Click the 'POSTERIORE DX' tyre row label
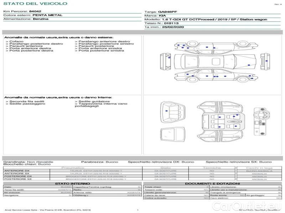Image resolution: width=285 pixels, height=213 pixels. [x=18, y=176]
